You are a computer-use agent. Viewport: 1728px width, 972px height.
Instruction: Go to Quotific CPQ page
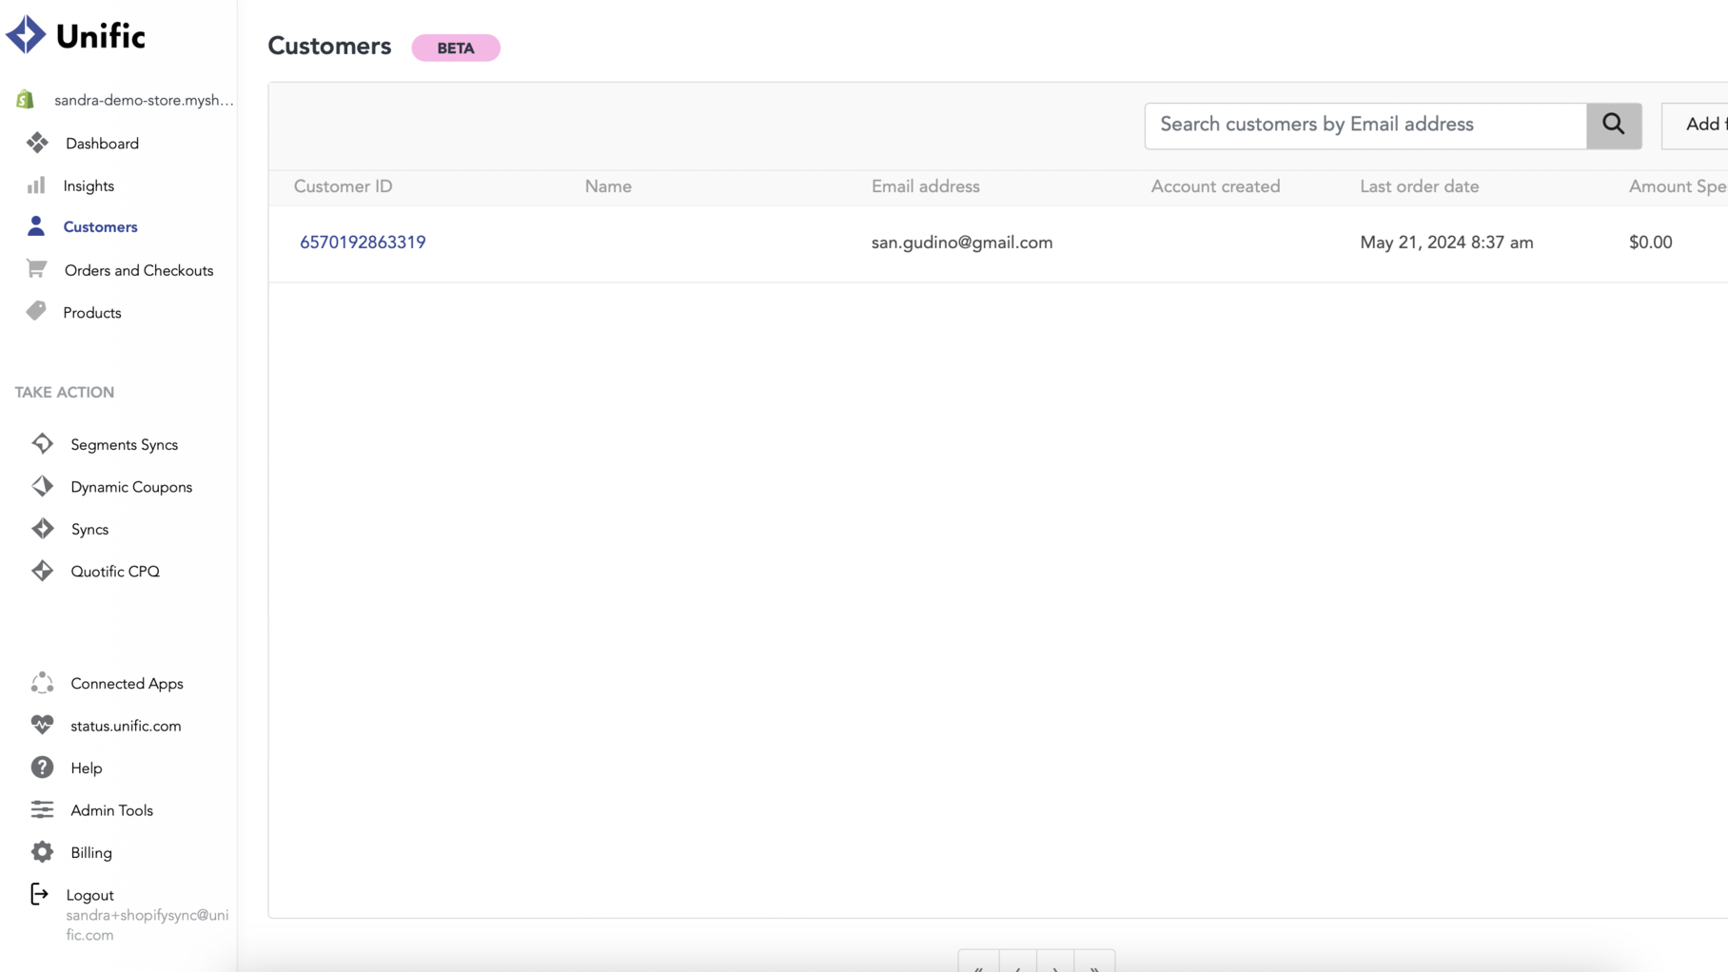pyautogui.click(x=115, y=572)
